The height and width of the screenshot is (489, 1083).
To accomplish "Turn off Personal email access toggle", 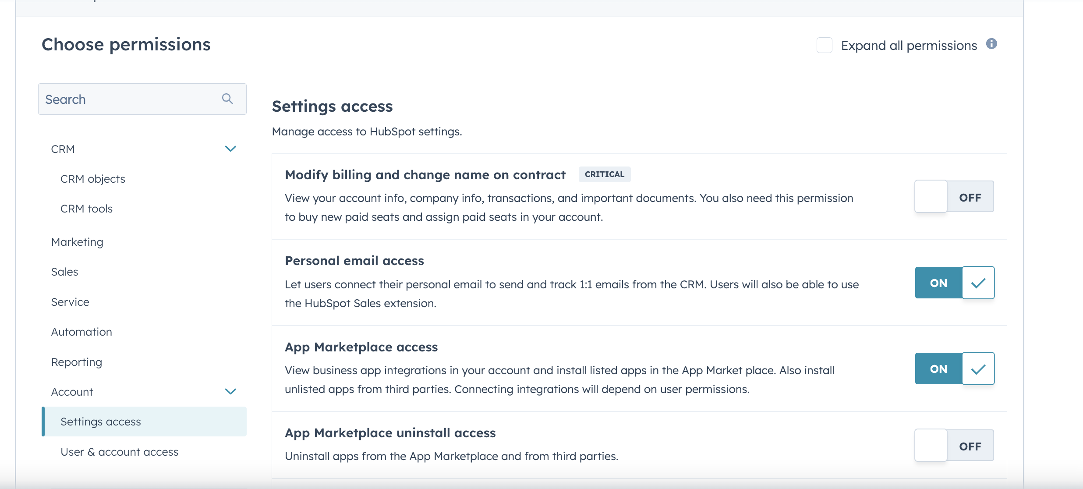I will [x=954, y=283].
